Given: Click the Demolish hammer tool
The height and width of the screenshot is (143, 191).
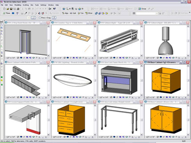Looking at the screenshot, I should click(x=54, y=13).
